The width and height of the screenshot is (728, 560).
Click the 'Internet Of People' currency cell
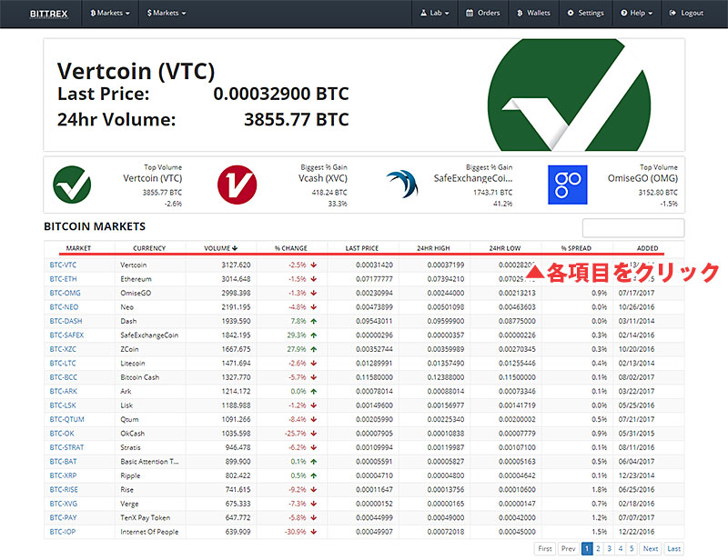pos(149,532)
